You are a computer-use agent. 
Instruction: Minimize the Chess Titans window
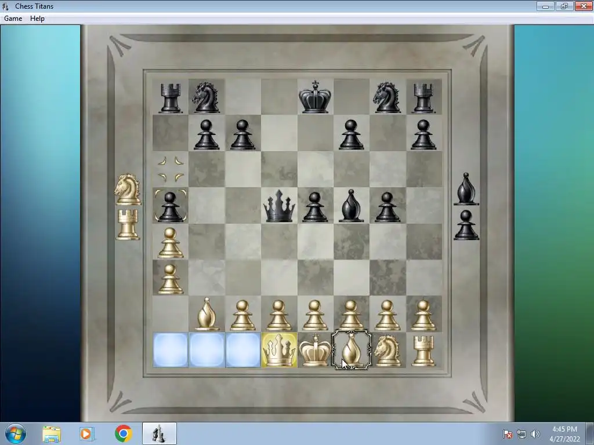click(x=545, y=6)
